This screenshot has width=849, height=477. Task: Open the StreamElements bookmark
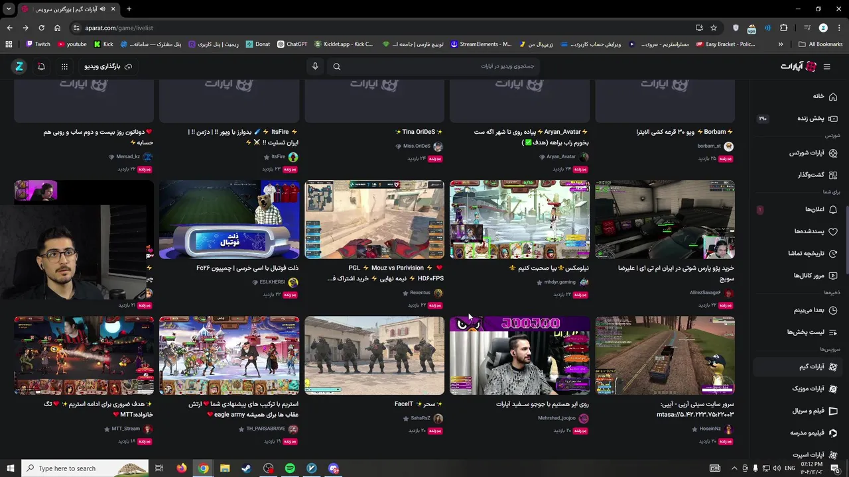(481, 44)
